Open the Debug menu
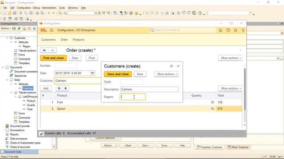The image size is (284, 159). coord(36,8)
